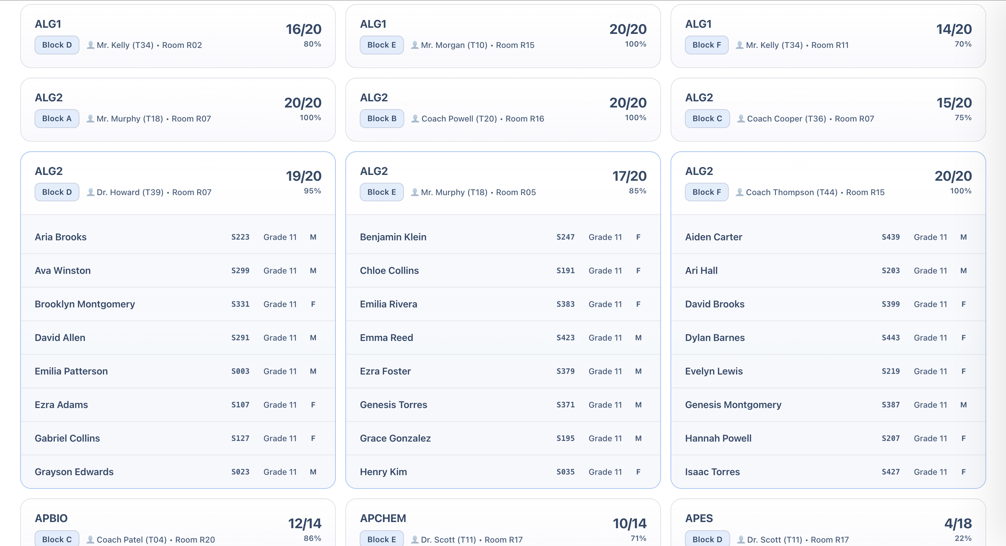Click teacher icon in APES Block D card
This screenshot has width=1006, height=546.
coord(740,539)
